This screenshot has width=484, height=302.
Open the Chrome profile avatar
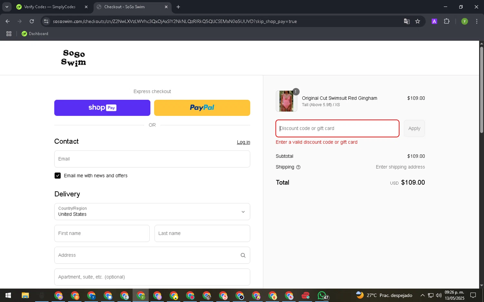coord(464,21)
